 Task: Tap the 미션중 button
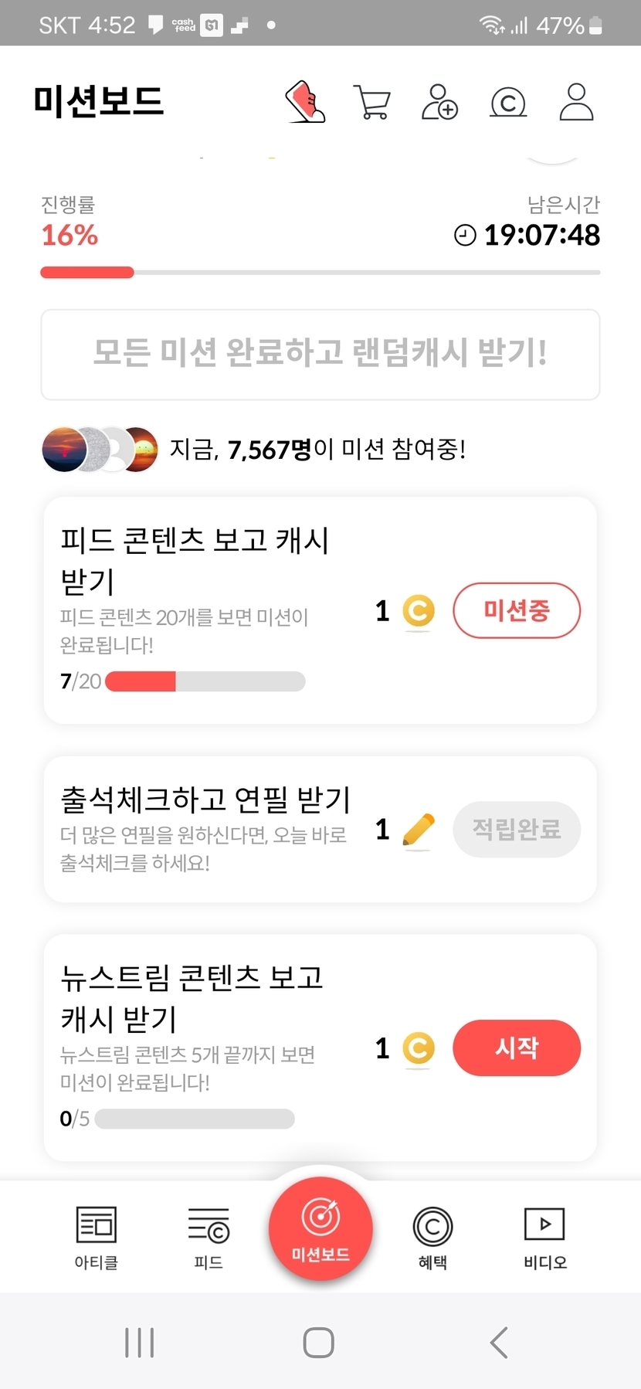(516, 611)
